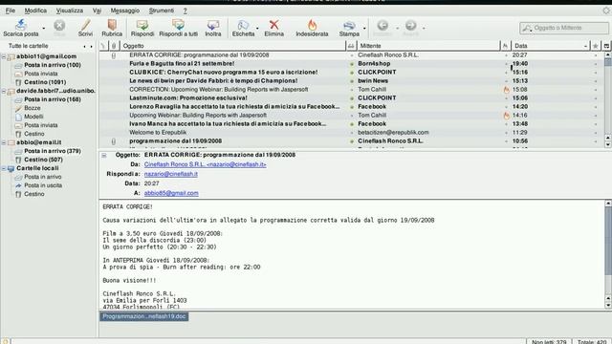The width and height of the screenshot is (612, 344).
Task: Click the Stampa print icon
Action: (x=349, y=26)
